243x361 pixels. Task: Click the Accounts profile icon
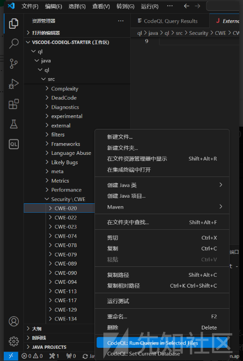tap(14, 321)
